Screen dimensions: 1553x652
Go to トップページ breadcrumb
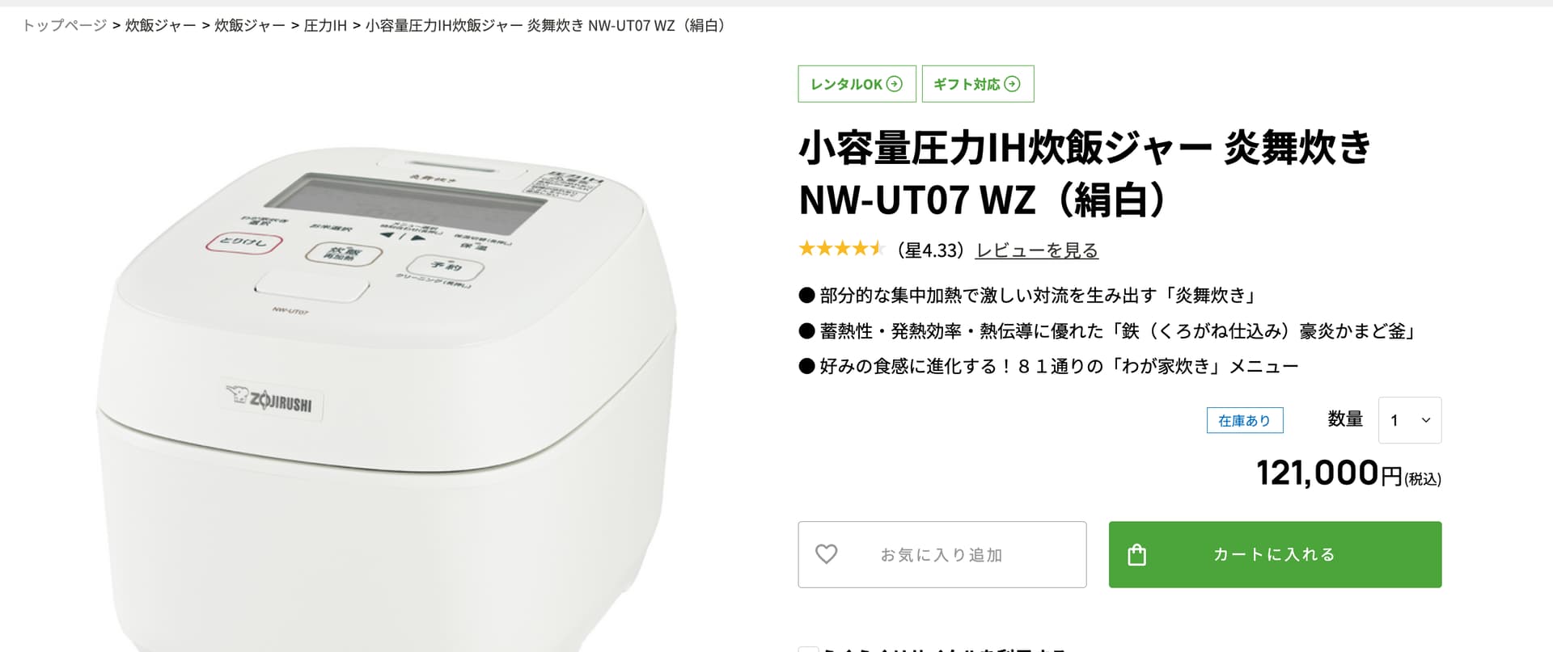65,26
